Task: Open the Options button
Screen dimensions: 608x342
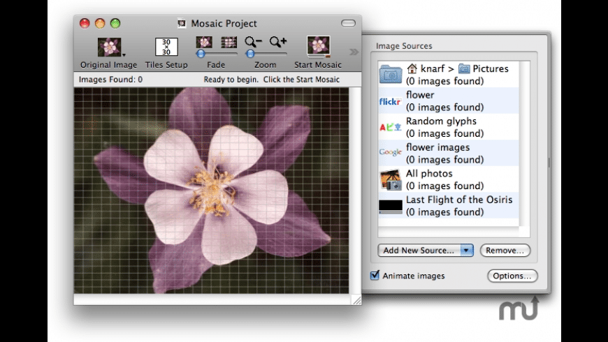Action: (x=512, y=276)
